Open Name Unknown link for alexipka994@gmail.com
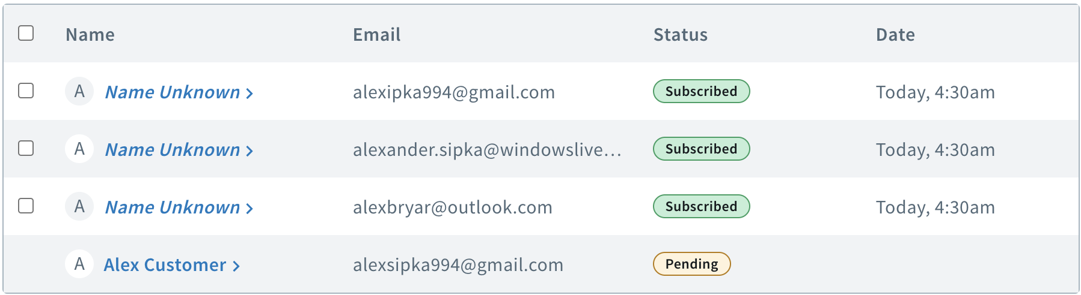Screen dimensions: 1081x295 [173, 92]
